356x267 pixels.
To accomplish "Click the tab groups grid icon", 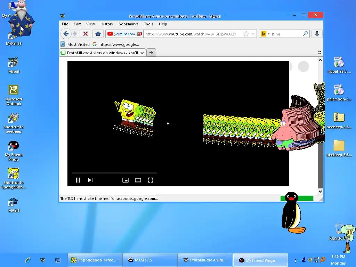I will pyautogui.click(x=320, y=53).
